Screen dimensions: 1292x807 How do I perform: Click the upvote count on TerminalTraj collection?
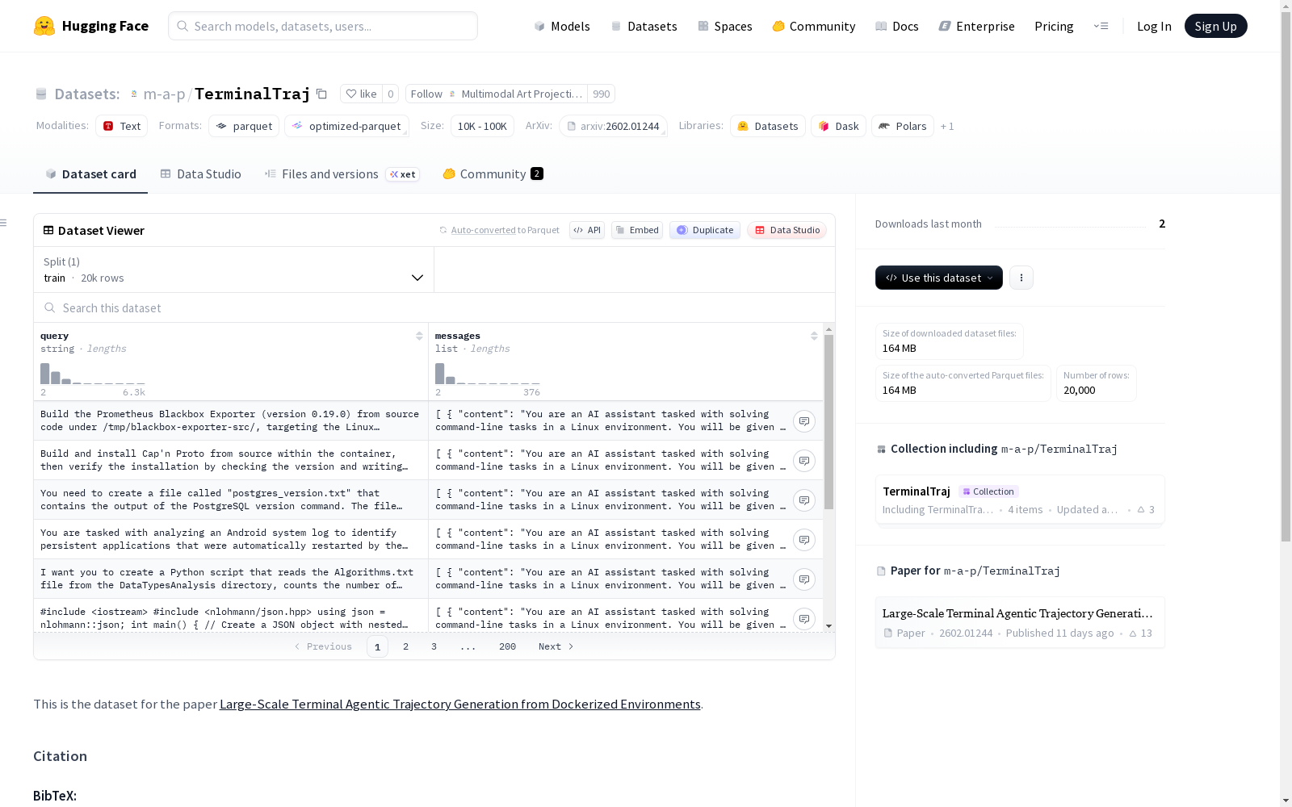coord(1146,509)
